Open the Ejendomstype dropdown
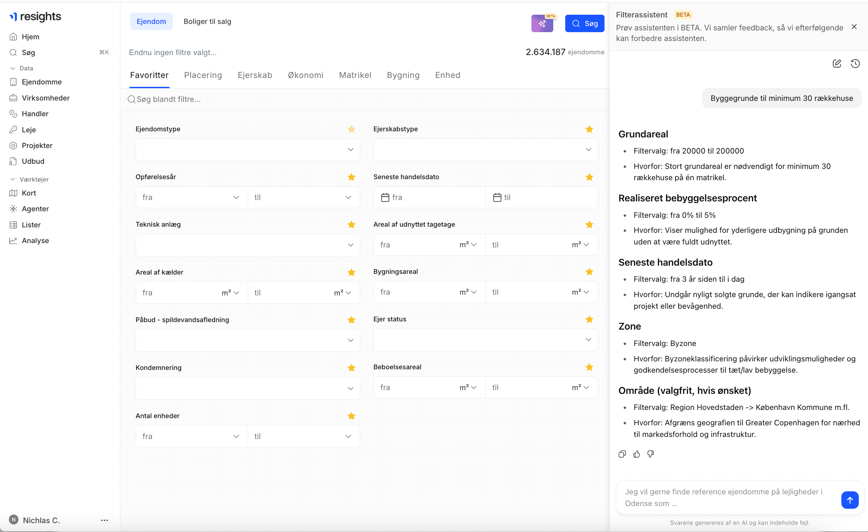Image resolution: width=868 pixels, height=532 pixels. [248, 150]
